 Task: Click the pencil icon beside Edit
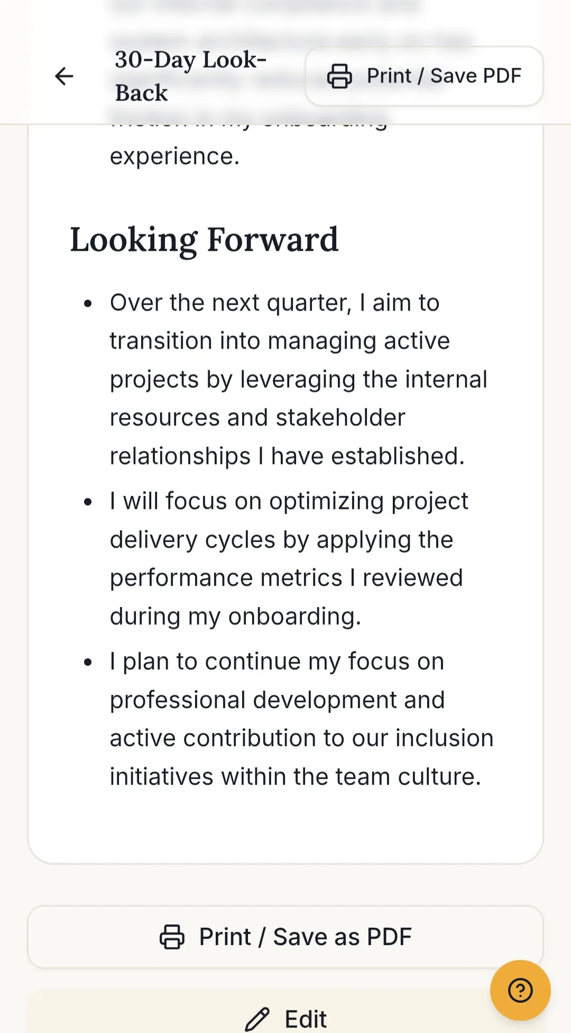(257, 1019)
